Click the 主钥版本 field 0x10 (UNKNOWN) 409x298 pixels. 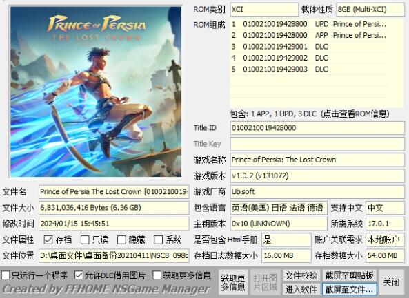(279, 224)
